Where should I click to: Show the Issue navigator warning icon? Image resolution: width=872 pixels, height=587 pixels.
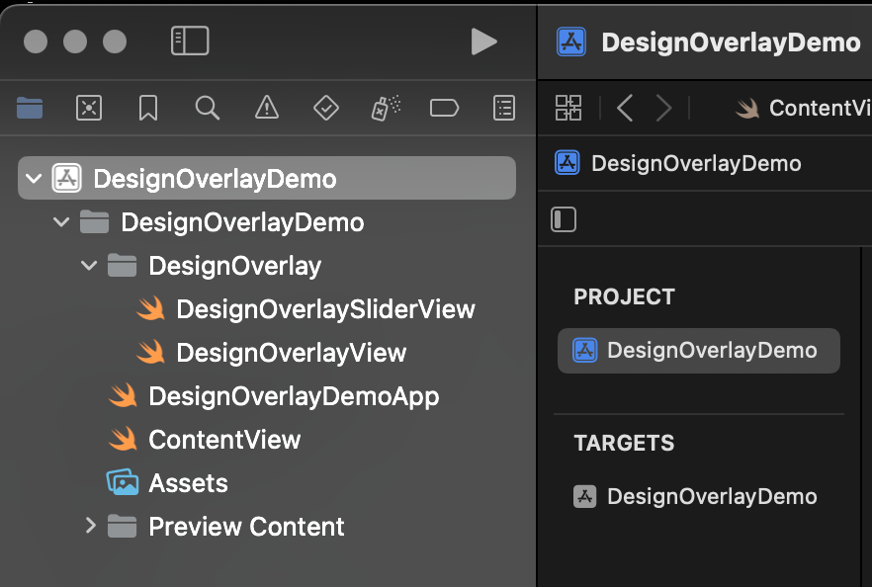point(267,108)
